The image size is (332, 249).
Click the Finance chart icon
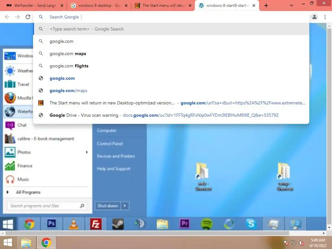[10, 166]
